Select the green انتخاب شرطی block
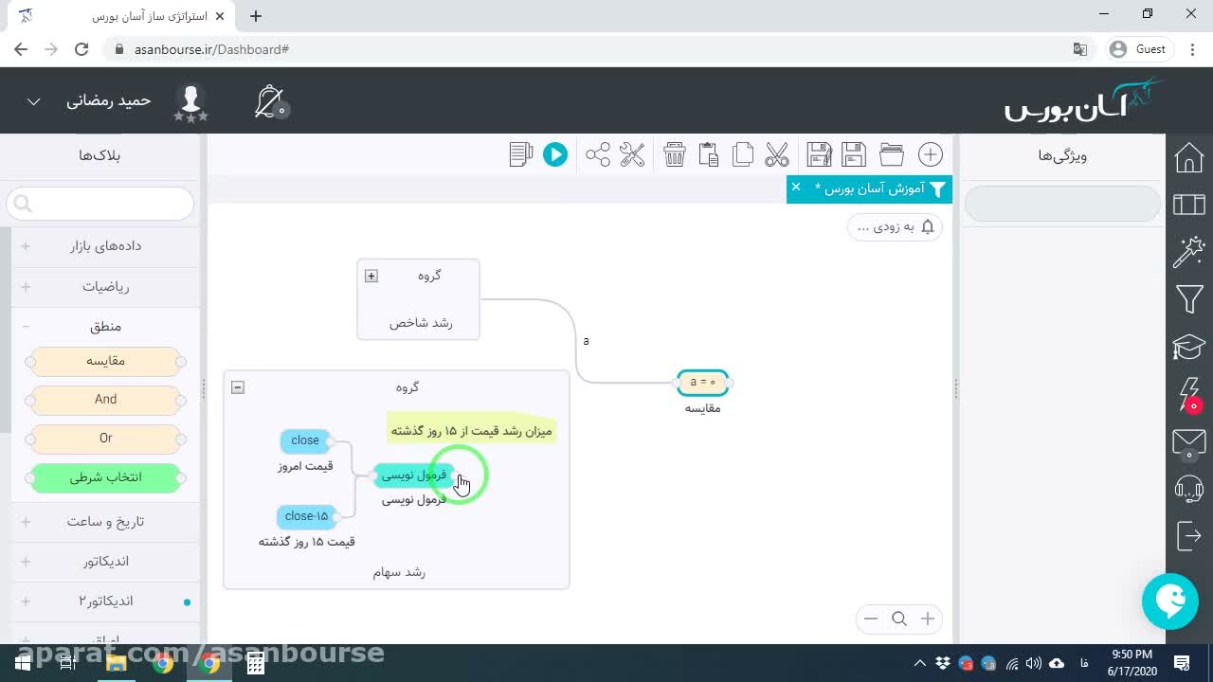 click(105, 477)
